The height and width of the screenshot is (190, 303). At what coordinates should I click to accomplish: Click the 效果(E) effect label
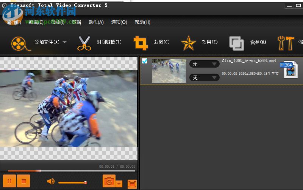[x=210, y=42]
